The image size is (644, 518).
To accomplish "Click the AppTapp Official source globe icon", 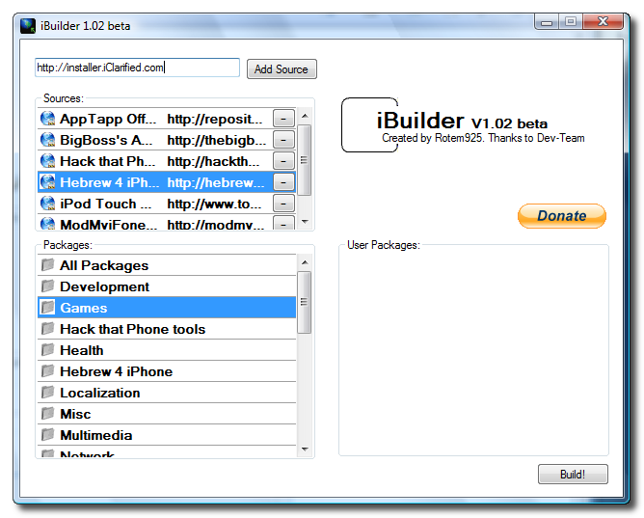I will [x=47, y=119].
